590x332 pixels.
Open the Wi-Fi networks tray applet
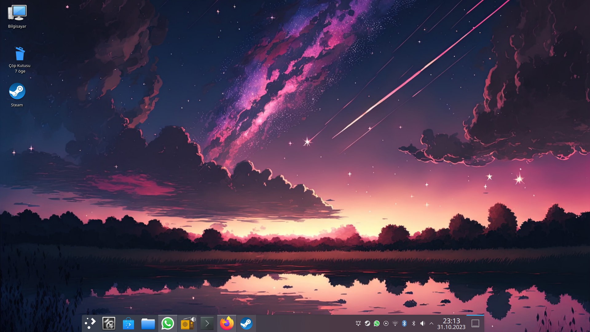[395, 323]
